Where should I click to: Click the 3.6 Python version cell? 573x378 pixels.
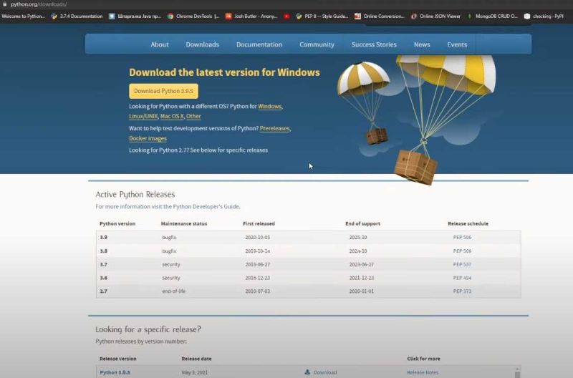pyautogui.click(x=103, y=278)
